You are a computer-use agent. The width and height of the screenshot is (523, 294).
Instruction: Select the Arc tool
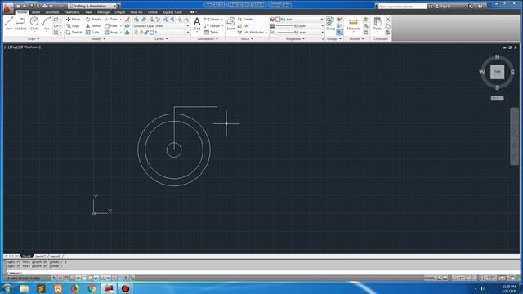point(47,24)
